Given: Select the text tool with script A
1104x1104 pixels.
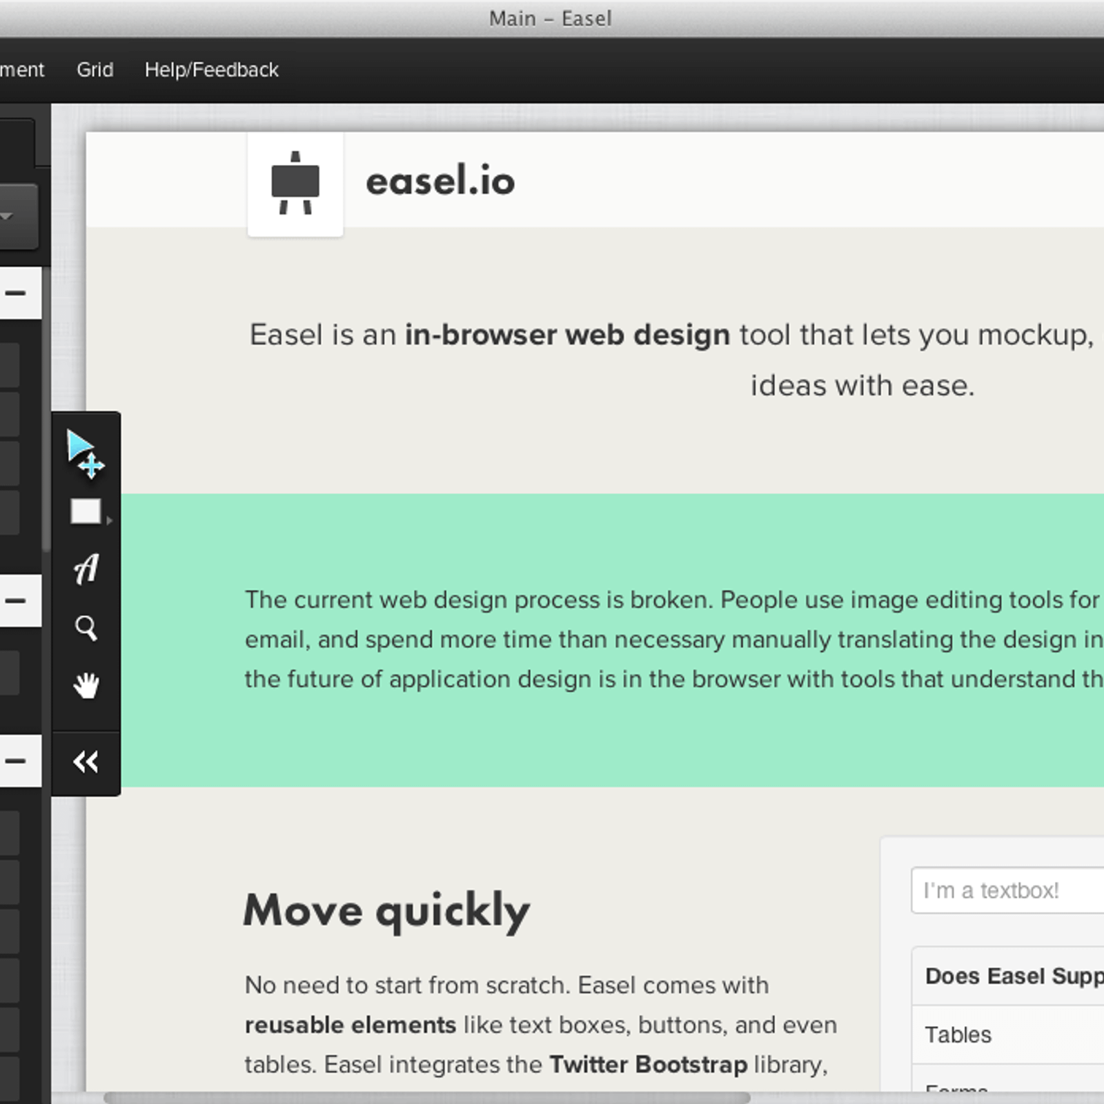Looking at the screenshot, I should tap(86, 569).
